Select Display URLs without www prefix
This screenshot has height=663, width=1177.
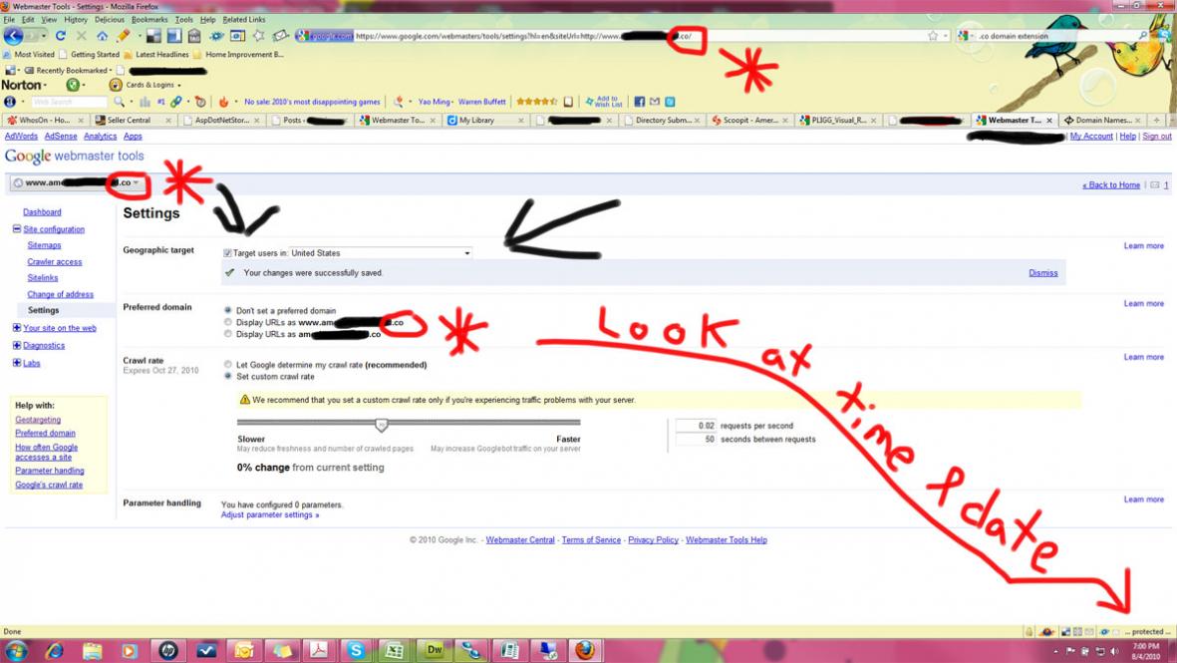pos(227,334)
